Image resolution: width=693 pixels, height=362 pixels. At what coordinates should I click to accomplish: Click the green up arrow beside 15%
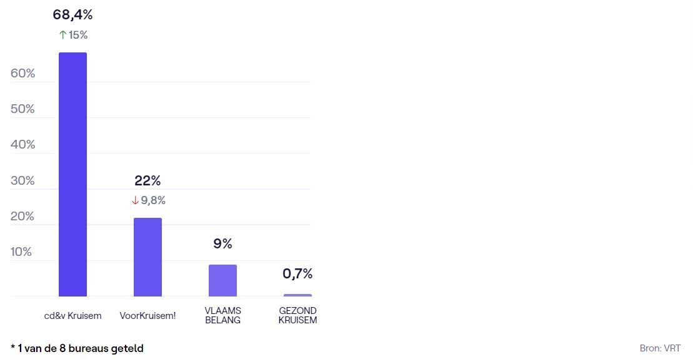click(x=62, y=35)
